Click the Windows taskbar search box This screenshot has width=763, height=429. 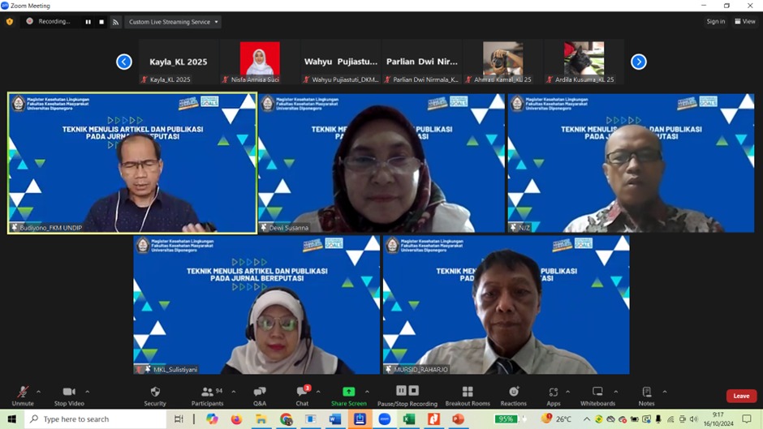tap(96, 419)
